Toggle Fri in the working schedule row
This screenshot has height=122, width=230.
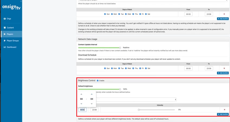click(140, 14)
